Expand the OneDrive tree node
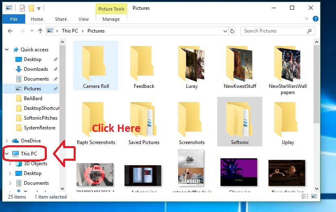 click(x=7, y=141)
